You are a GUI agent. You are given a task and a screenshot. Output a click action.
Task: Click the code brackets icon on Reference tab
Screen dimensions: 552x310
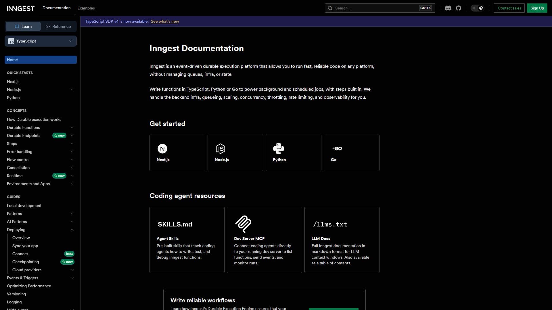point(48,26)
